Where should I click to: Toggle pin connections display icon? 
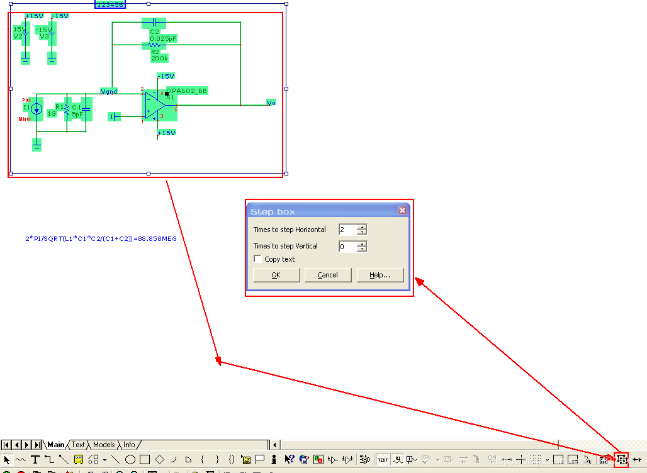[507, 459]
